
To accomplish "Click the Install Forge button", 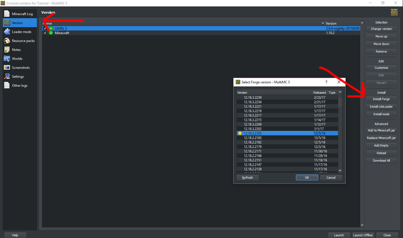I will tap(381, 99).
